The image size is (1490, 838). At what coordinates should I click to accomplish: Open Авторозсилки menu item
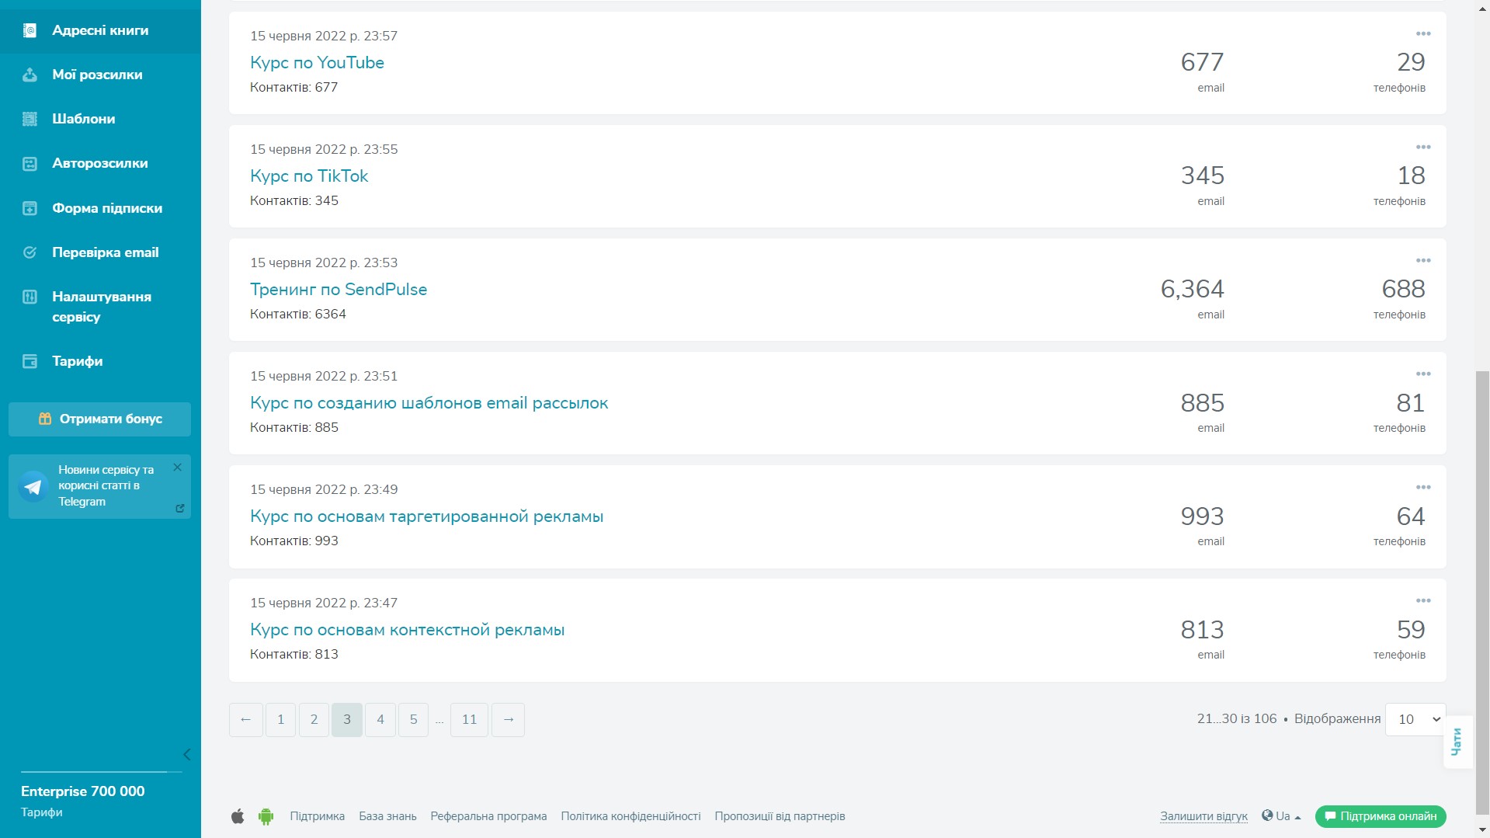[x=99, y=163]
